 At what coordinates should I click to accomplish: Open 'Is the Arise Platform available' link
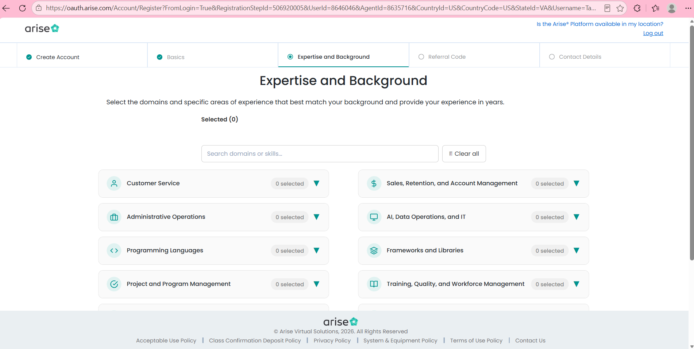tap(600, 24)
